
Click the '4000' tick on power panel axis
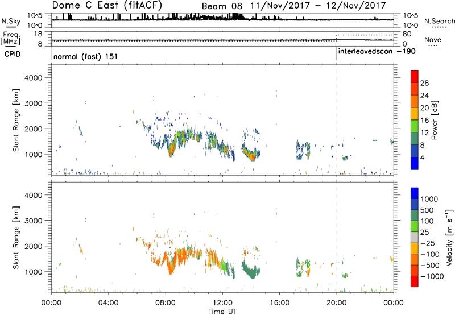pos(33,78)
